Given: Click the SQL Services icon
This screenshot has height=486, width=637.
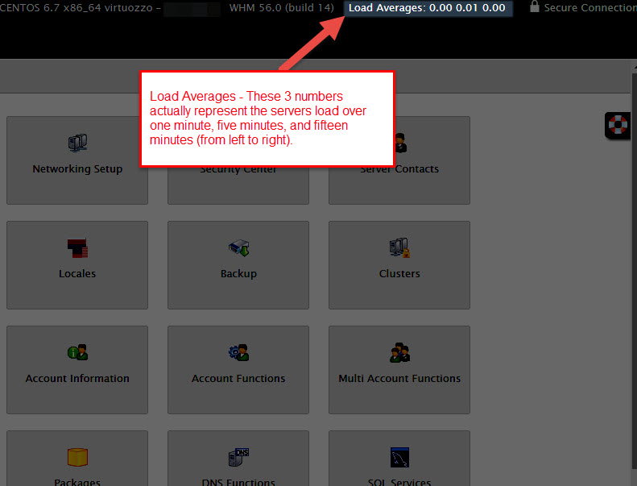Looking at the screenshot, I should coord(399,458).
